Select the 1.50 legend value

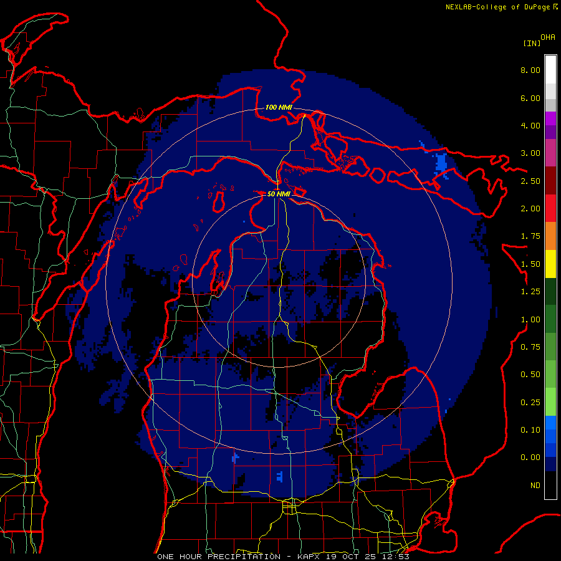coord(530,264)
